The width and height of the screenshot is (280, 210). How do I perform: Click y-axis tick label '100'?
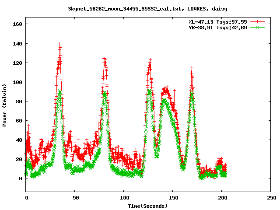[17, 82]
